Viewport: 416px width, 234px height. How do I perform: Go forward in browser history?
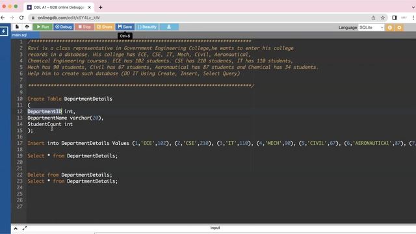[x=12, y=18]
